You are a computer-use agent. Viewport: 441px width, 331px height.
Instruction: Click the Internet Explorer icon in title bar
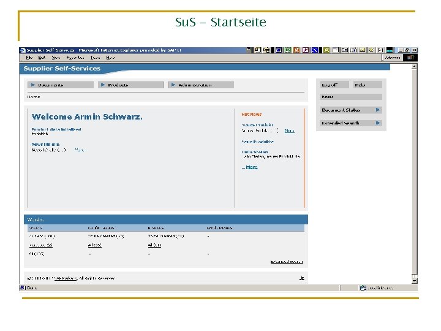pyautogui.click(x=23, y=50)
